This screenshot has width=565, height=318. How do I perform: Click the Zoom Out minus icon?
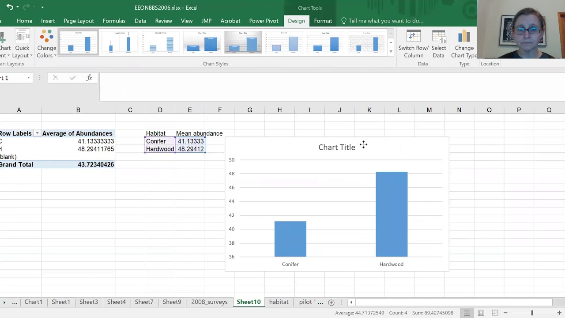click(x=505, y=313)
